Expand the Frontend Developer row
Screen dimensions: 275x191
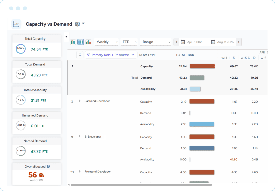pos(80,171)
